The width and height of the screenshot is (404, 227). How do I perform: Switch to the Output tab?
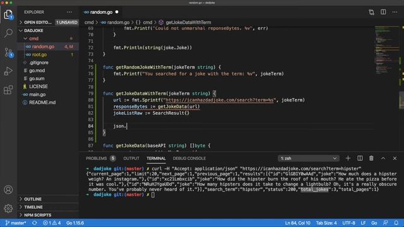tap(131, 158)
